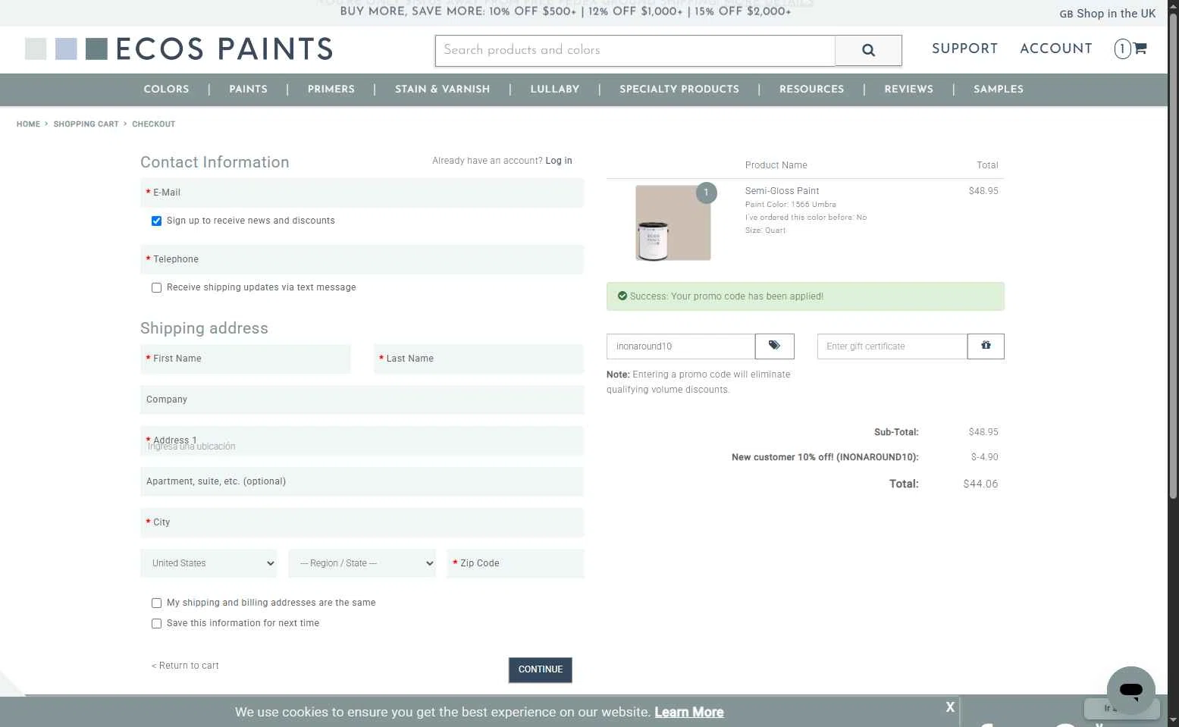The width and height of the screenshot is (1179, 727).
Task: Enable 'Receive shipping updates via text message'
Action: [156, 288]
